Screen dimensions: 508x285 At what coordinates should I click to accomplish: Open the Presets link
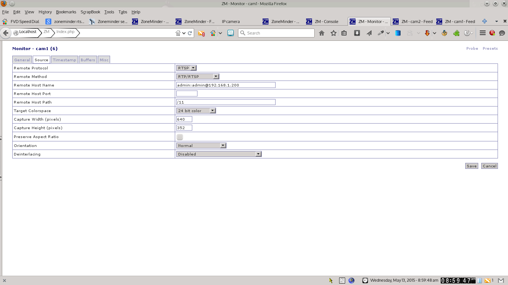coord(490,49)
